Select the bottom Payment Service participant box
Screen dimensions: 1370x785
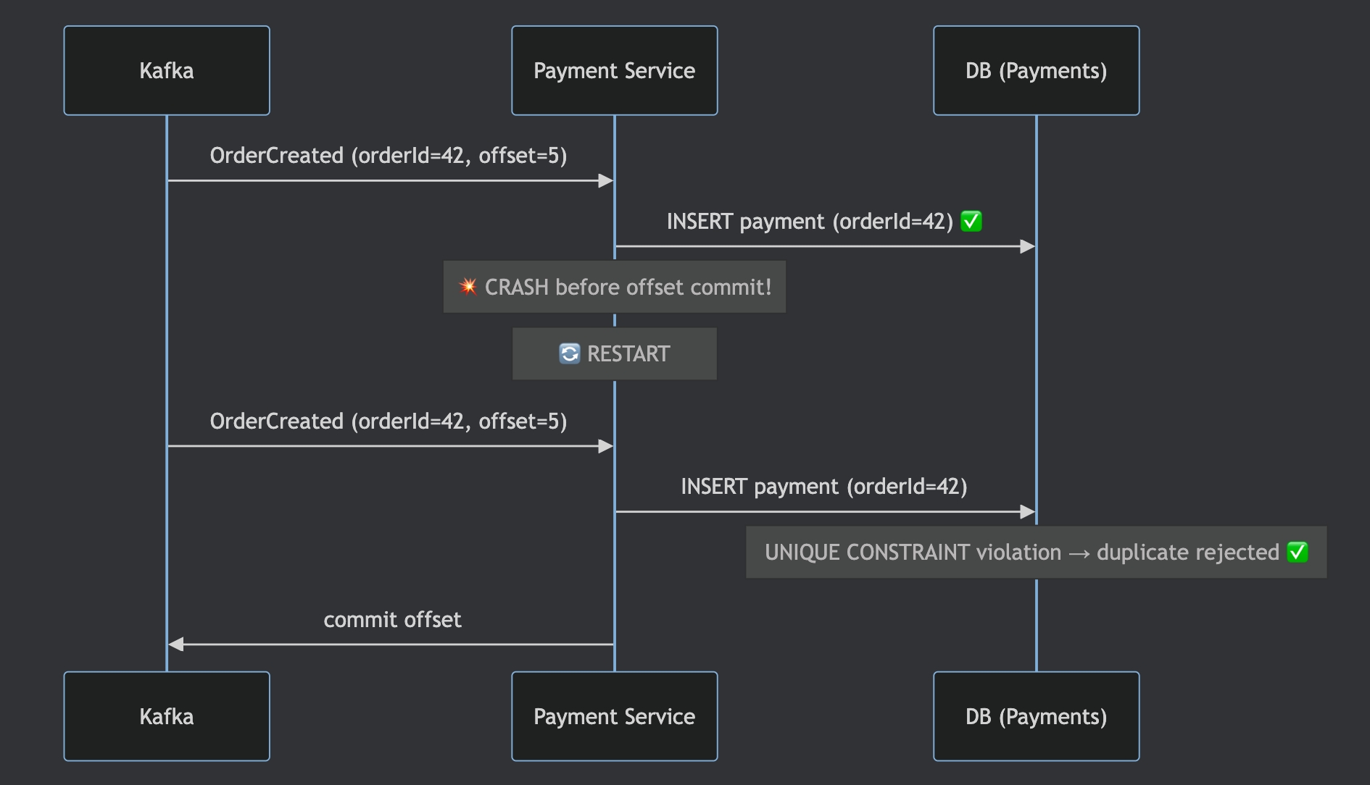point(614,716)
